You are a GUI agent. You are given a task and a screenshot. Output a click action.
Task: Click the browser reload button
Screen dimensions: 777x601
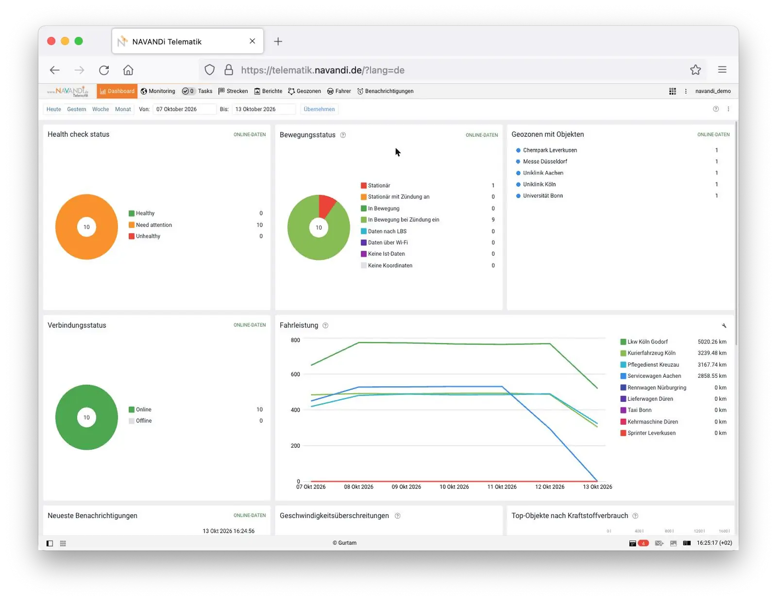[x=104, y=70]
